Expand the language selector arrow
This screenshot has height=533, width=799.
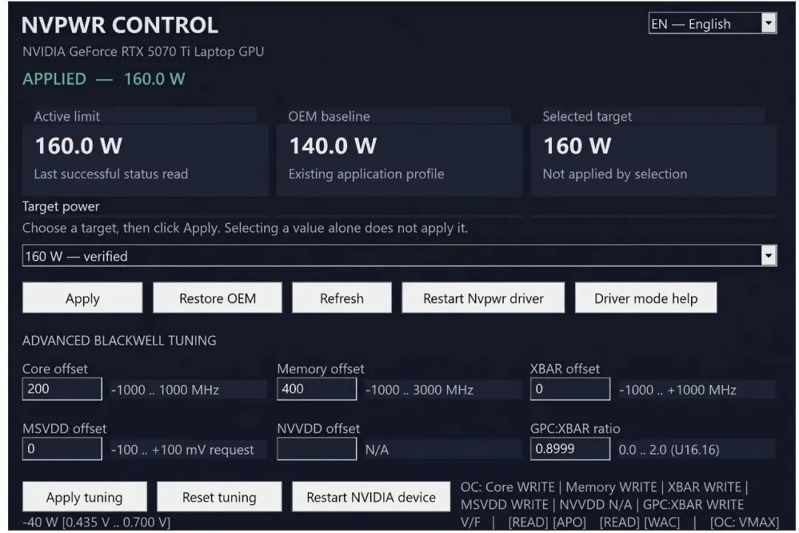[x=769, y=23]
